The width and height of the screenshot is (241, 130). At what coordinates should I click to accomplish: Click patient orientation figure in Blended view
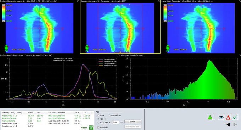87,48
